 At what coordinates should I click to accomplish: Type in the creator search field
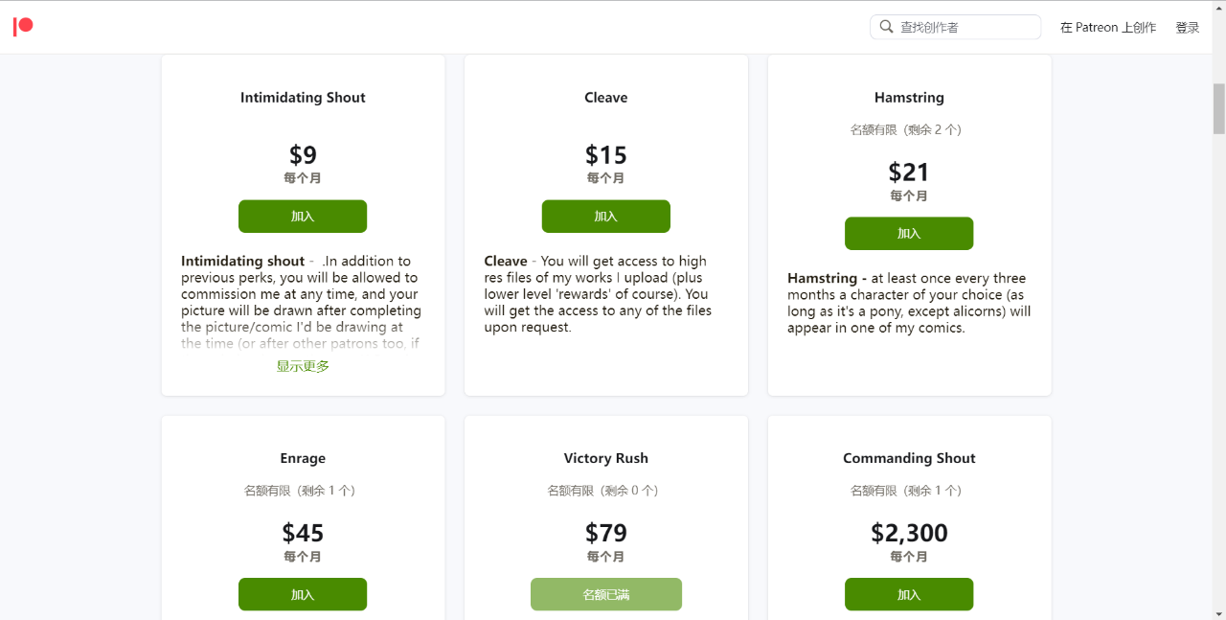pyautogui.click(x=965, y=28)
